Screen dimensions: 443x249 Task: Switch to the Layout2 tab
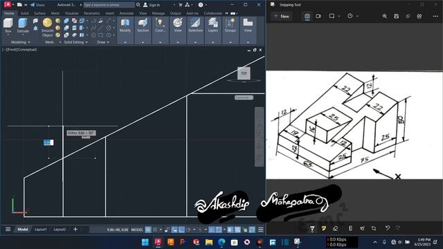click(60, 230)
